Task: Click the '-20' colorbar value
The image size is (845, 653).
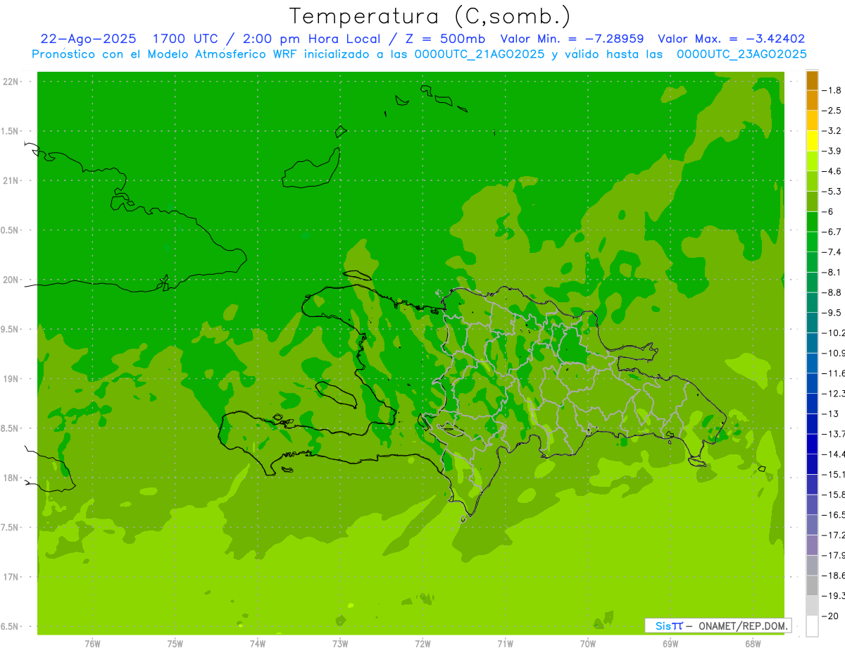Action: coord(830,616)
